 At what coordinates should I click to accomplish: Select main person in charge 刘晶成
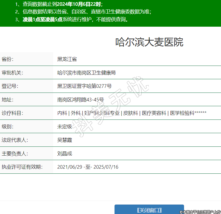[64, 154]
